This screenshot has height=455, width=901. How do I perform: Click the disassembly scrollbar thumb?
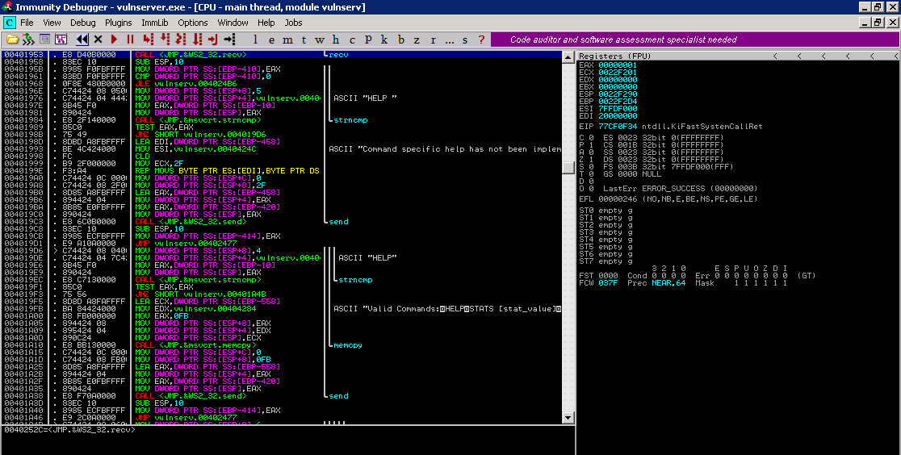[x=568, y=167]
